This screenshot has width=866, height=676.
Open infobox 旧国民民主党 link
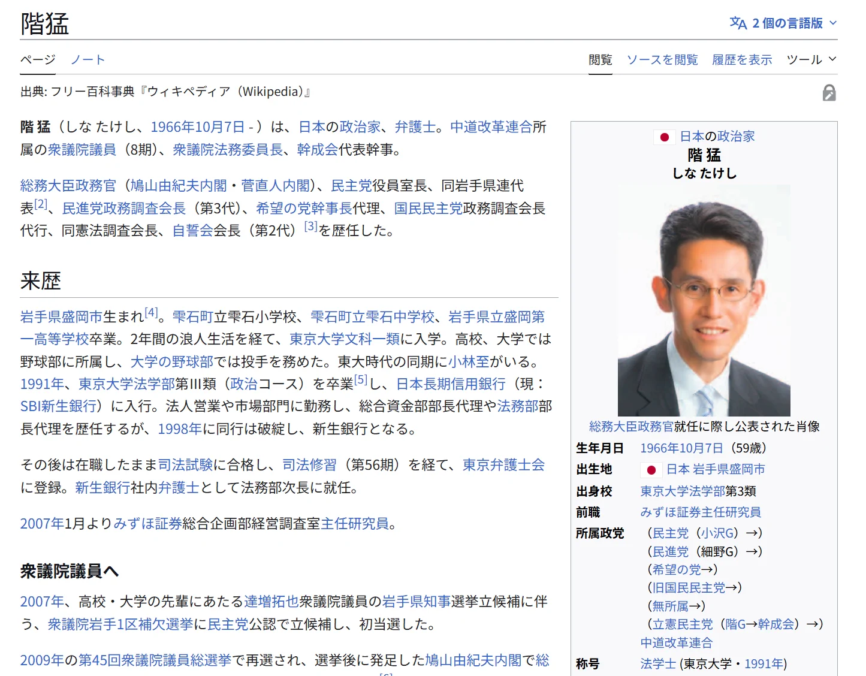point(689,587)
